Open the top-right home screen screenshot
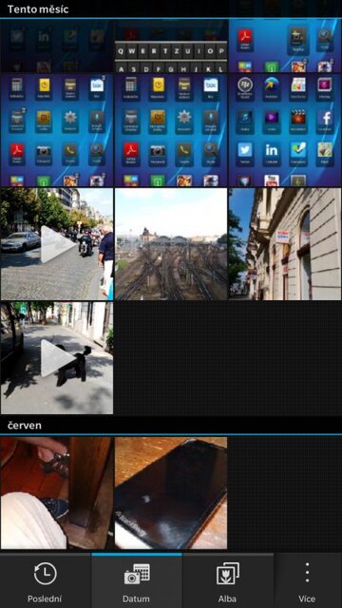 [285, 46]
